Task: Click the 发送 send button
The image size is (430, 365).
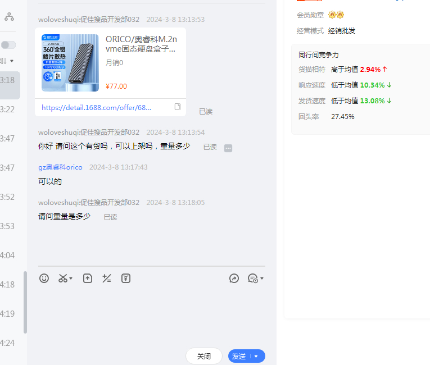Action: coord(239,356)
